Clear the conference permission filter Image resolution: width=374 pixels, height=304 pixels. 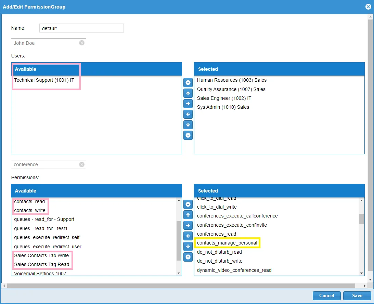click(82, 164)
